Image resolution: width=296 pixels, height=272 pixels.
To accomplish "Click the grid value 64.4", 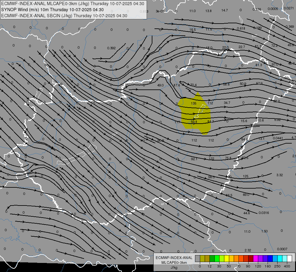I will coord(245,139).
